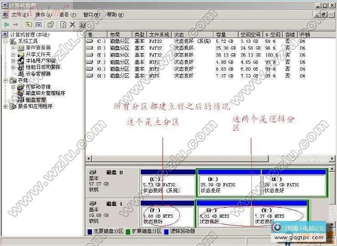Open the 文件(F) menu
The height and width of the screenshot is (246, 337).
(20, 15)
